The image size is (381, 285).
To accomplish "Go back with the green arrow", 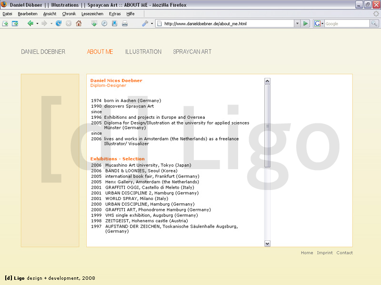I will [30, 23].
